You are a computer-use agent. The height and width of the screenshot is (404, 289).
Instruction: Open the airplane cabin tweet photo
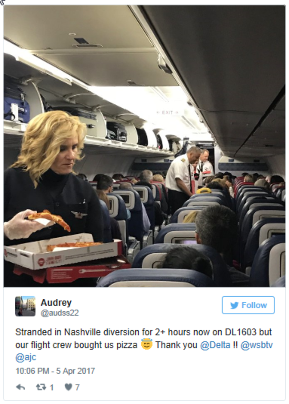tap(144, 146)
